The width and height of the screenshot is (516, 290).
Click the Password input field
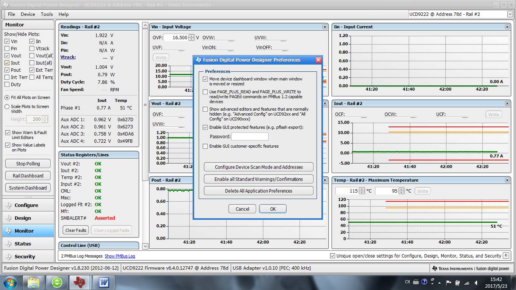click(x=250, y=137)
